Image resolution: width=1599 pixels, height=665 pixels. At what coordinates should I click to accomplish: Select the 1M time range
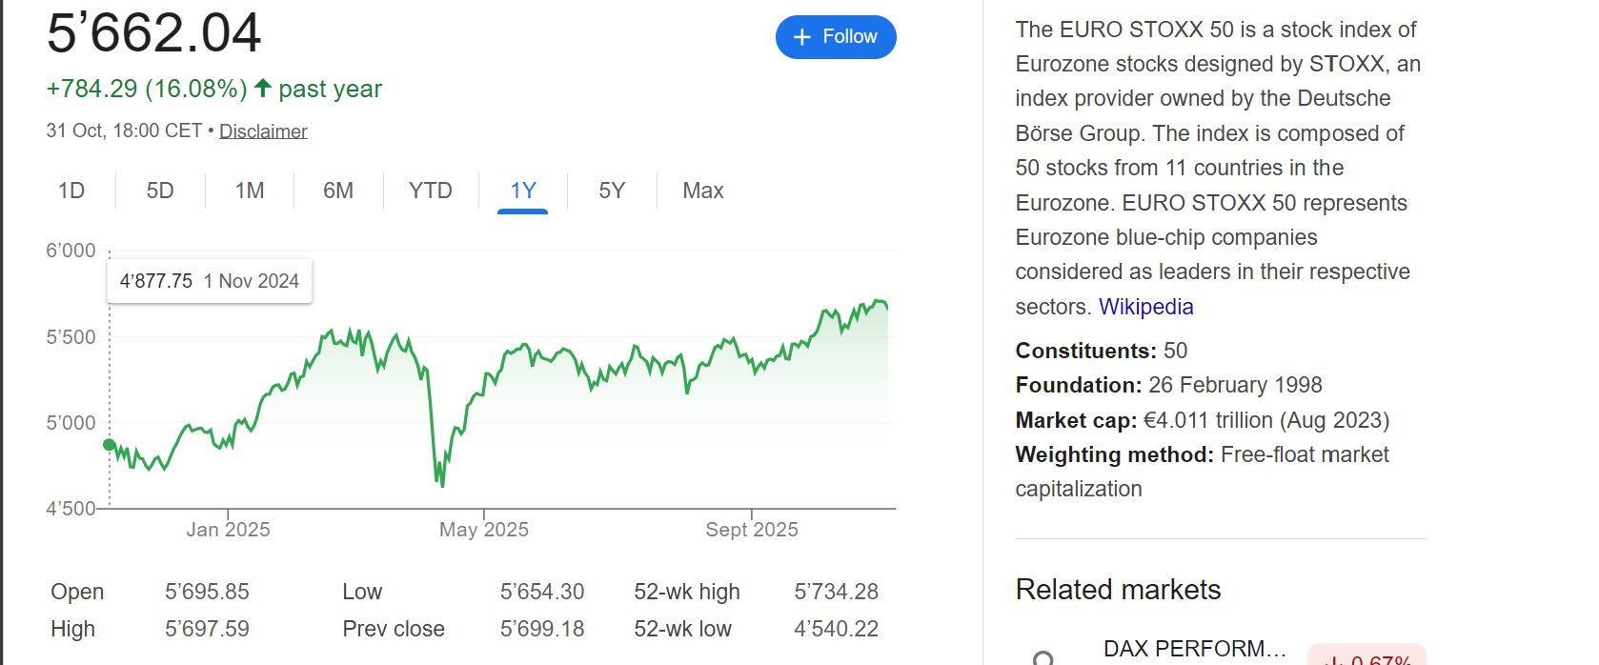click(x=250, y=191)
